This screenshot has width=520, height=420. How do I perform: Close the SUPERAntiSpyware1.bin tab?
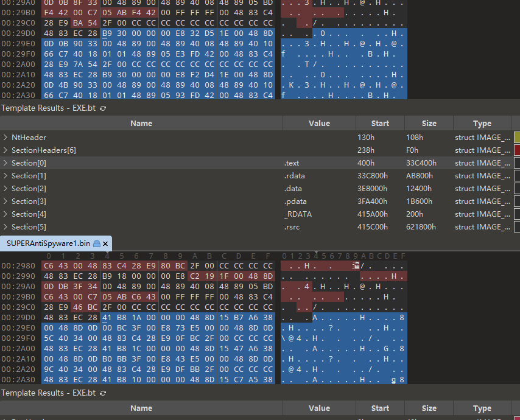pos(105,243)
